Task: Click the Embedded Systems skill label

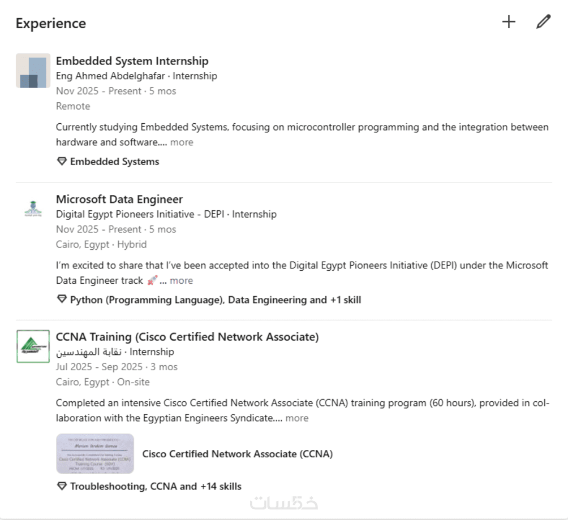Action: 114,162
